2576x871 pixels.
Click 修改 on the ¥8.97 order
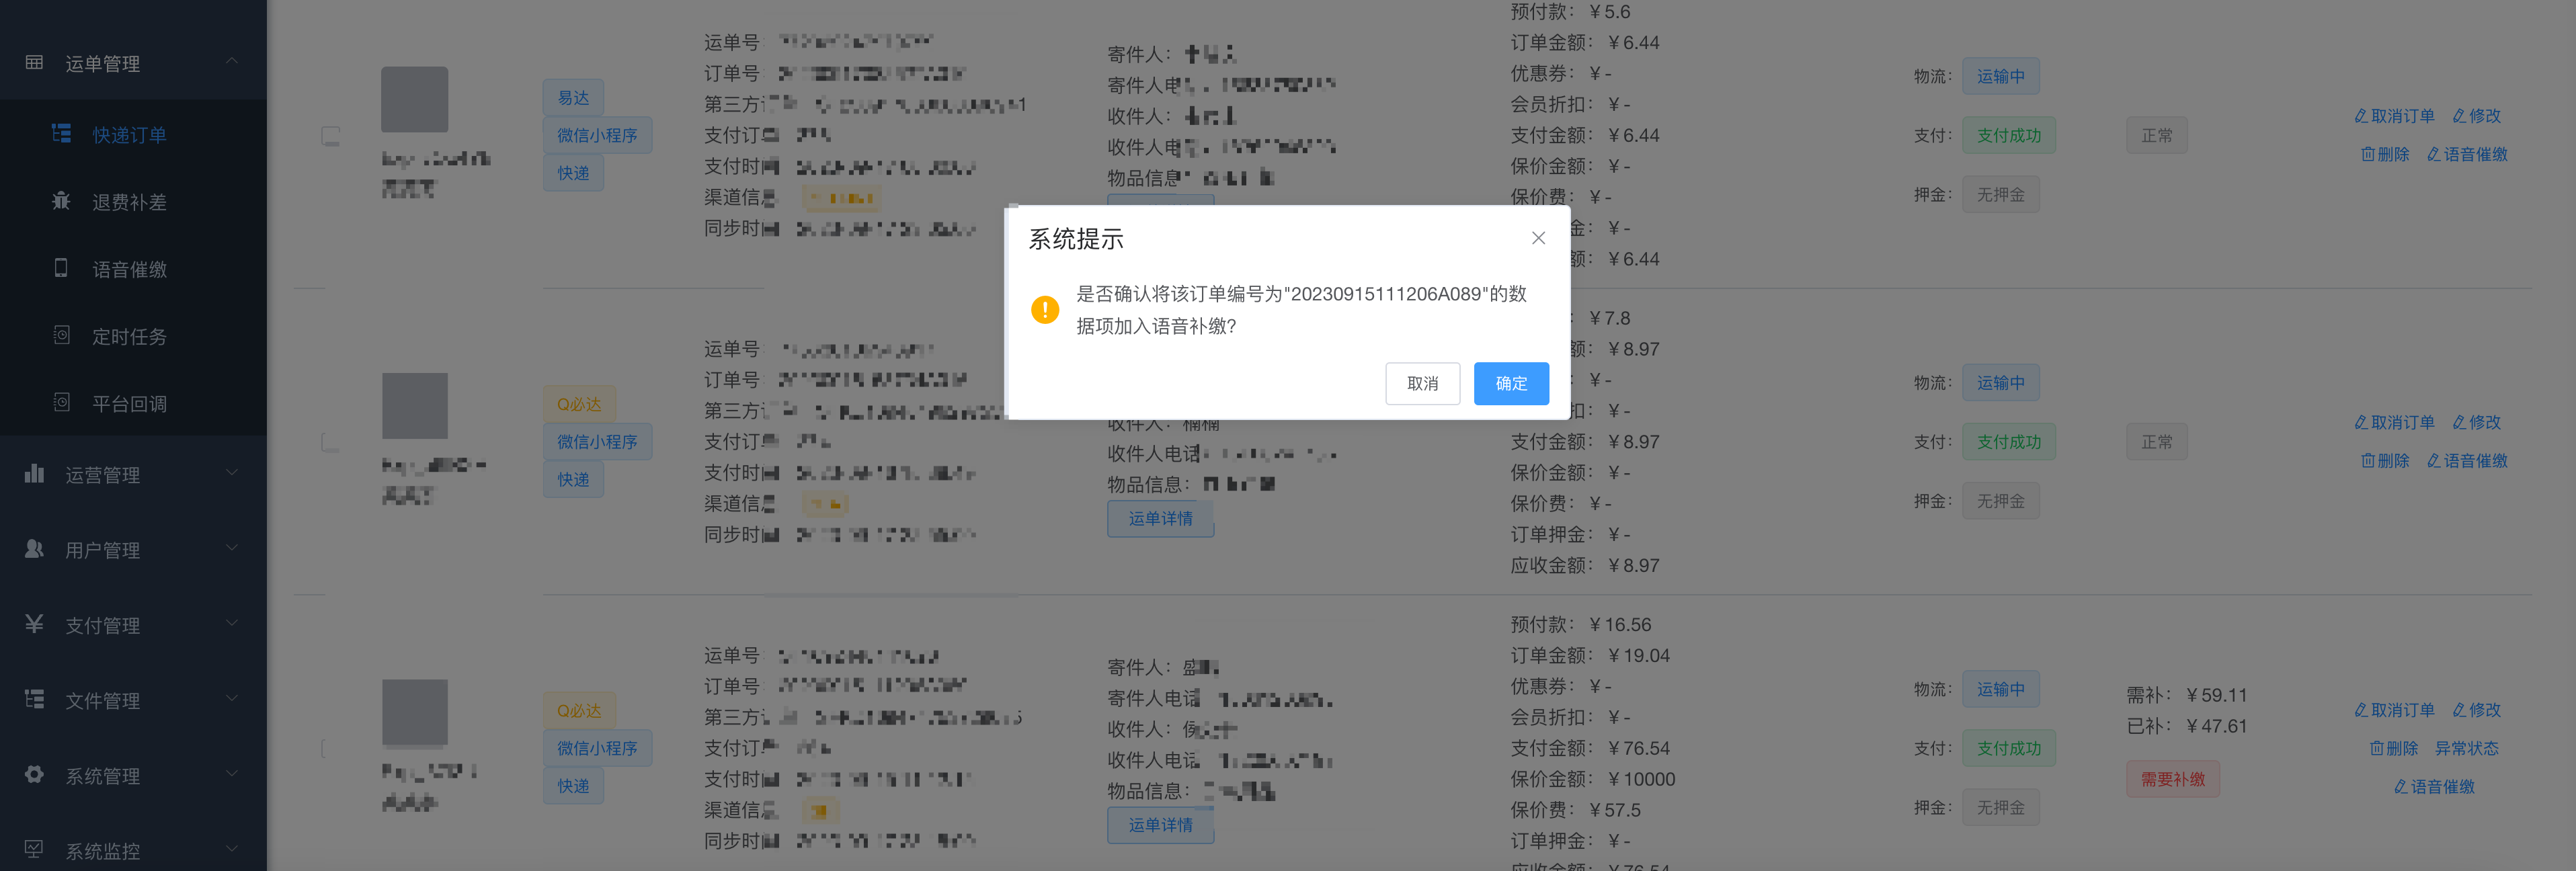pyautogui.click(x=2476, y=422)
